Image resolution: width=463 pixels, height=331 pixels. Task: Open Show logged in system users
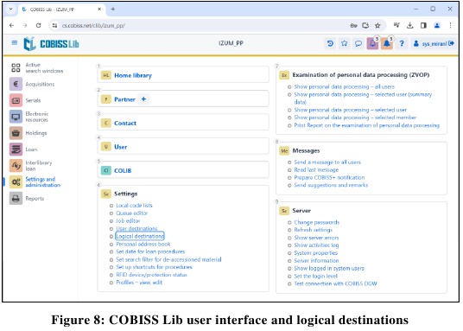[x=329, y=269]
